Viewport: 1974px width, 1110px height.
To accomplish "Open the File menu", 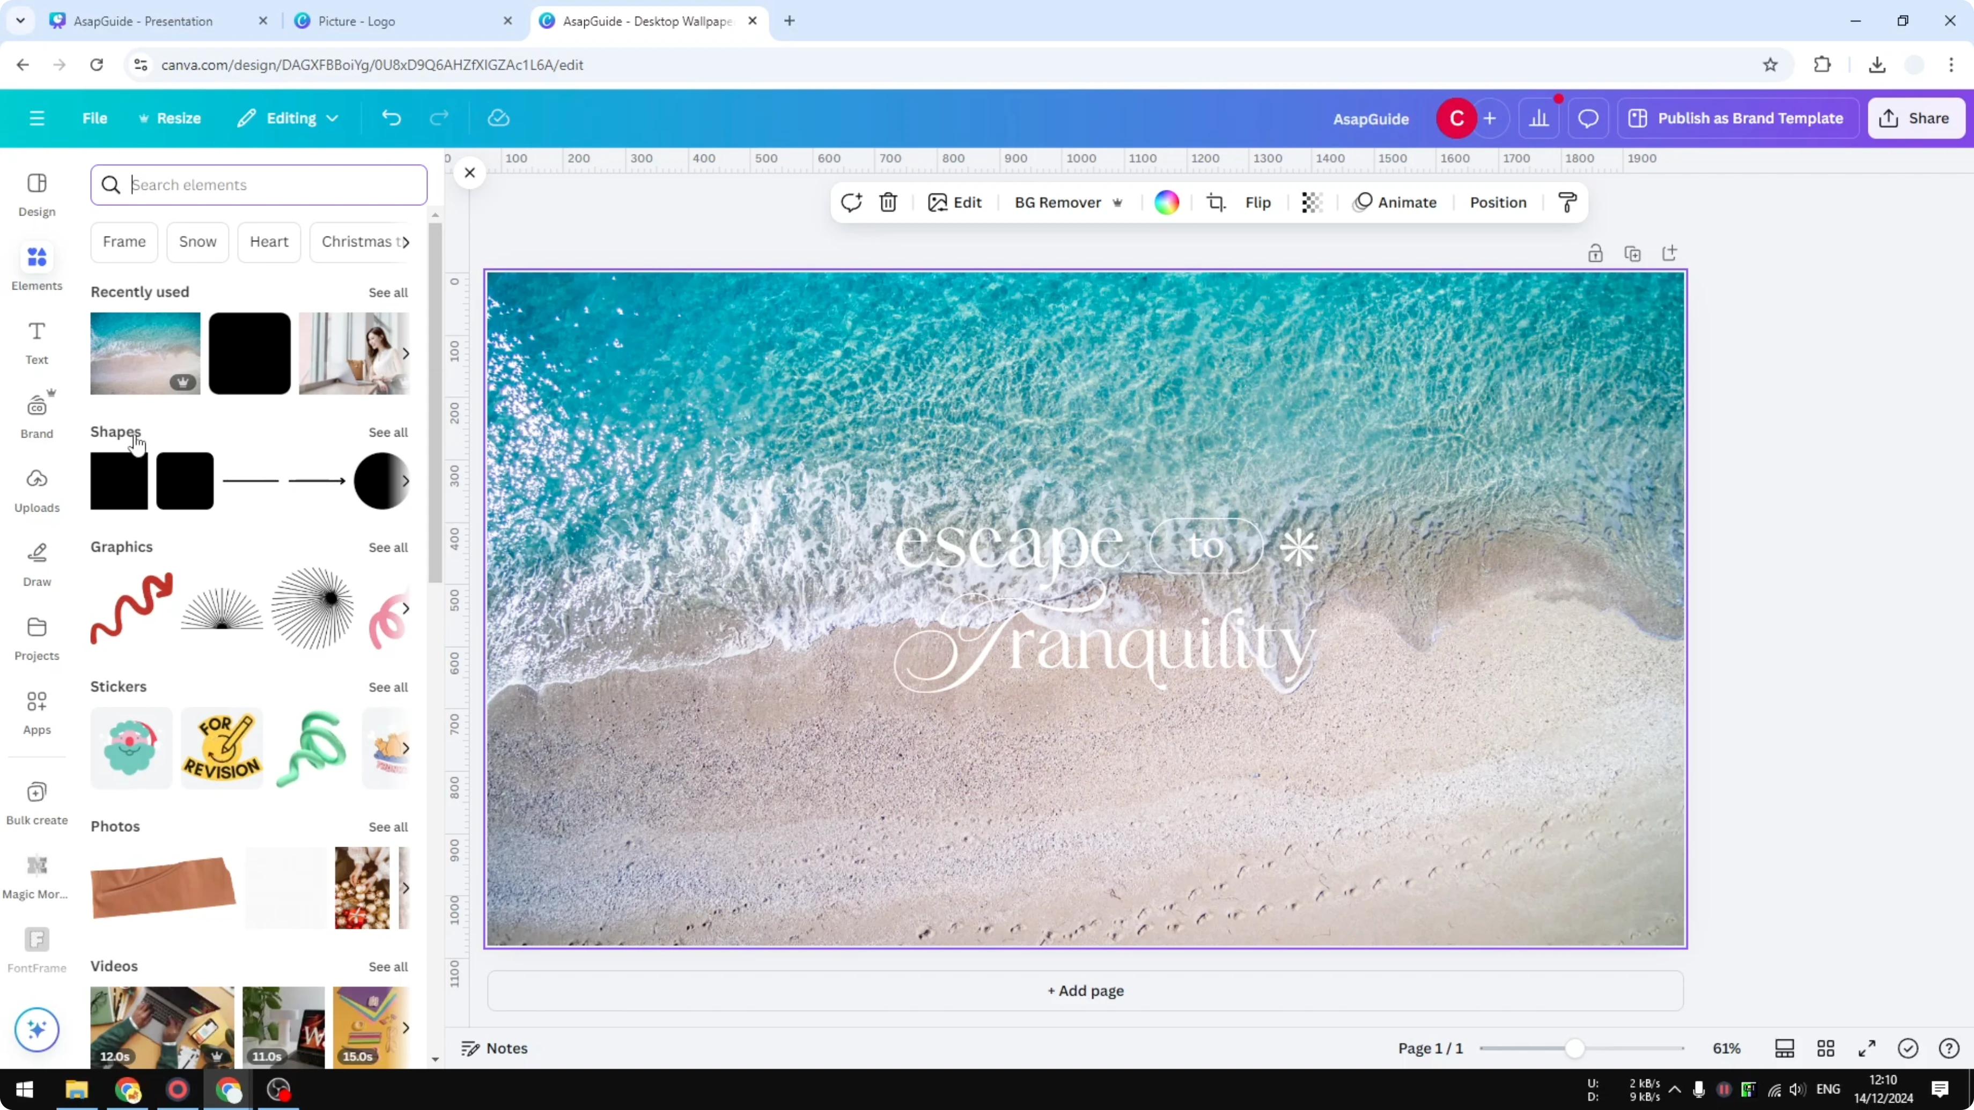I will click(x=95, y=118).
